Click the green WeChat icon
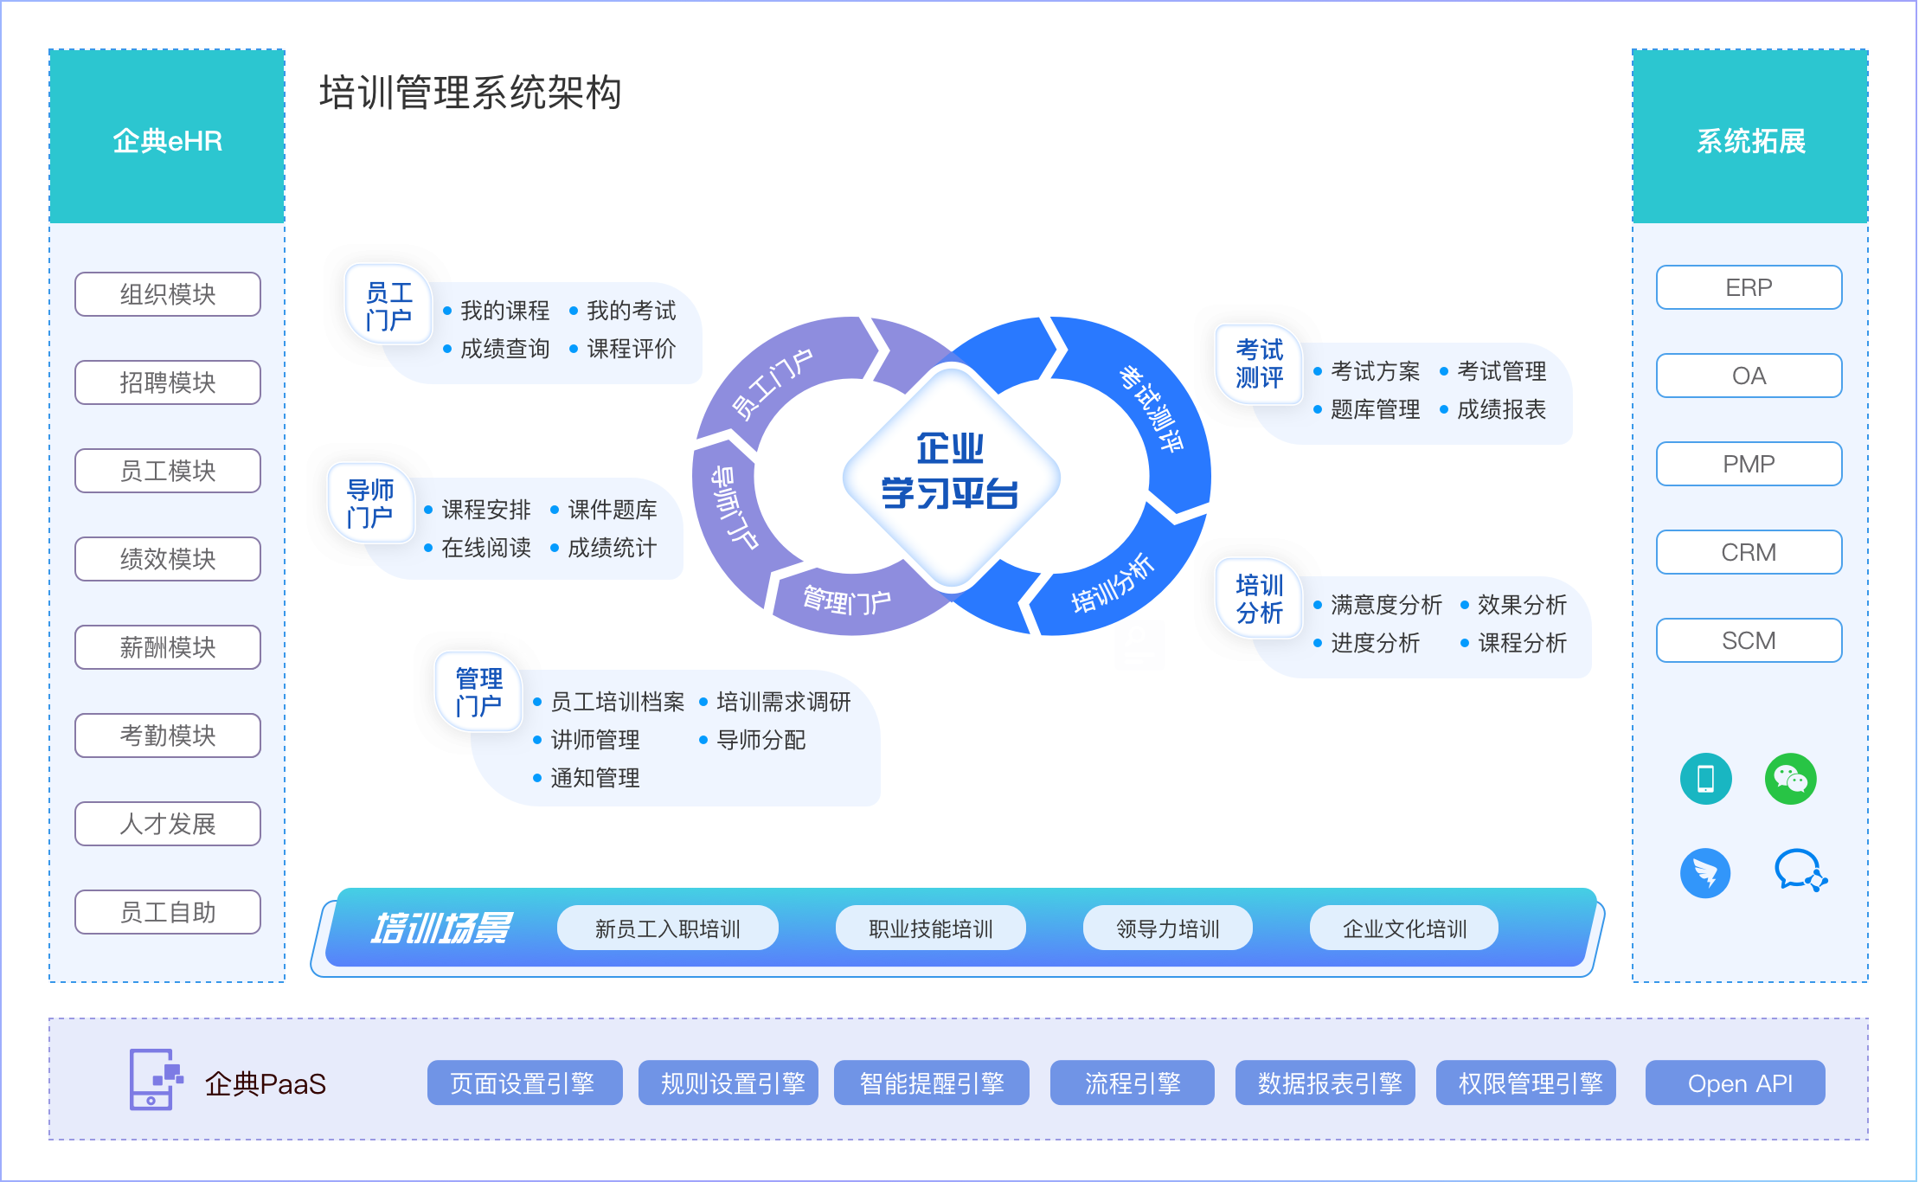The image size is (1919, 1182). coord(1790,779)
